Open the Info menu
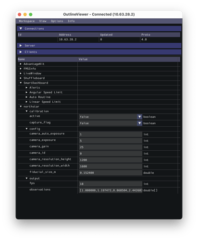The width and height of the screenshot is (198, 240). coord(71,21)
